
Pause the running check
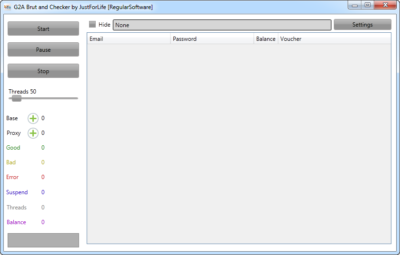(x=43, y=49)
